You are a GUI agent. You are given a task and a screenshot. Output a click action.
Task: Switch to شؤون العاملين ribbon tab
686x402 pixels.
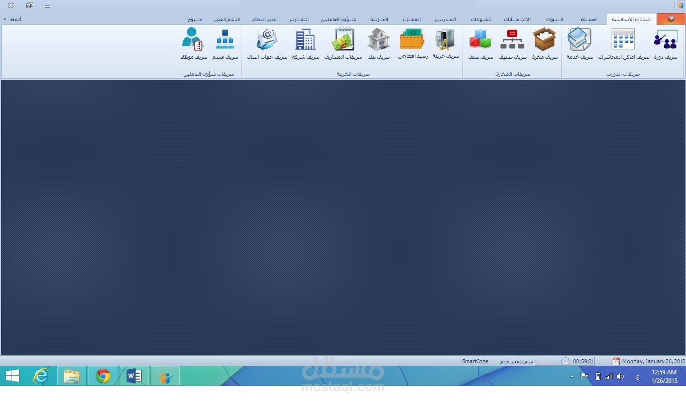pos(338,19)
